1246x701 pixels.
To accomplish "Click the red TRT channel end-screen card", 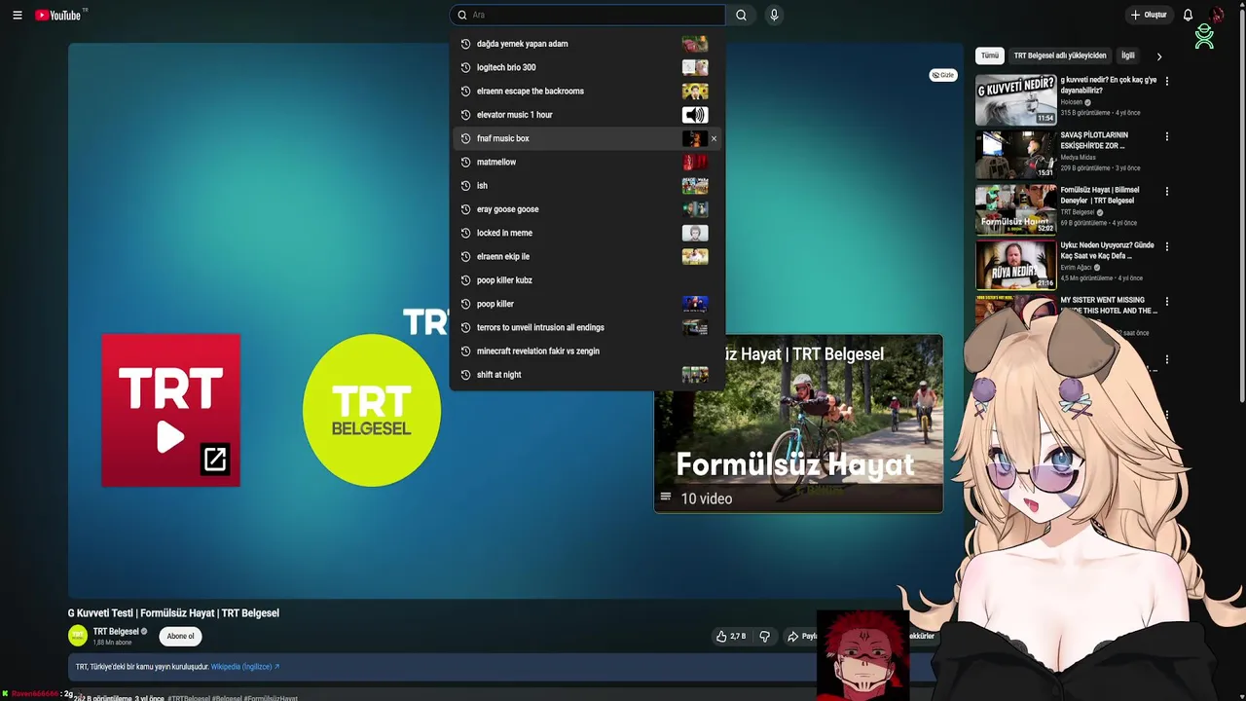I will 170,410.
